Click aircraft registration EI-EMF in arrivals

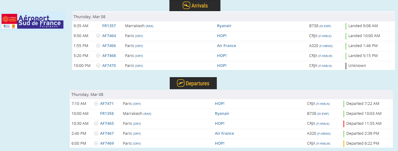click(x=325, y=26)
